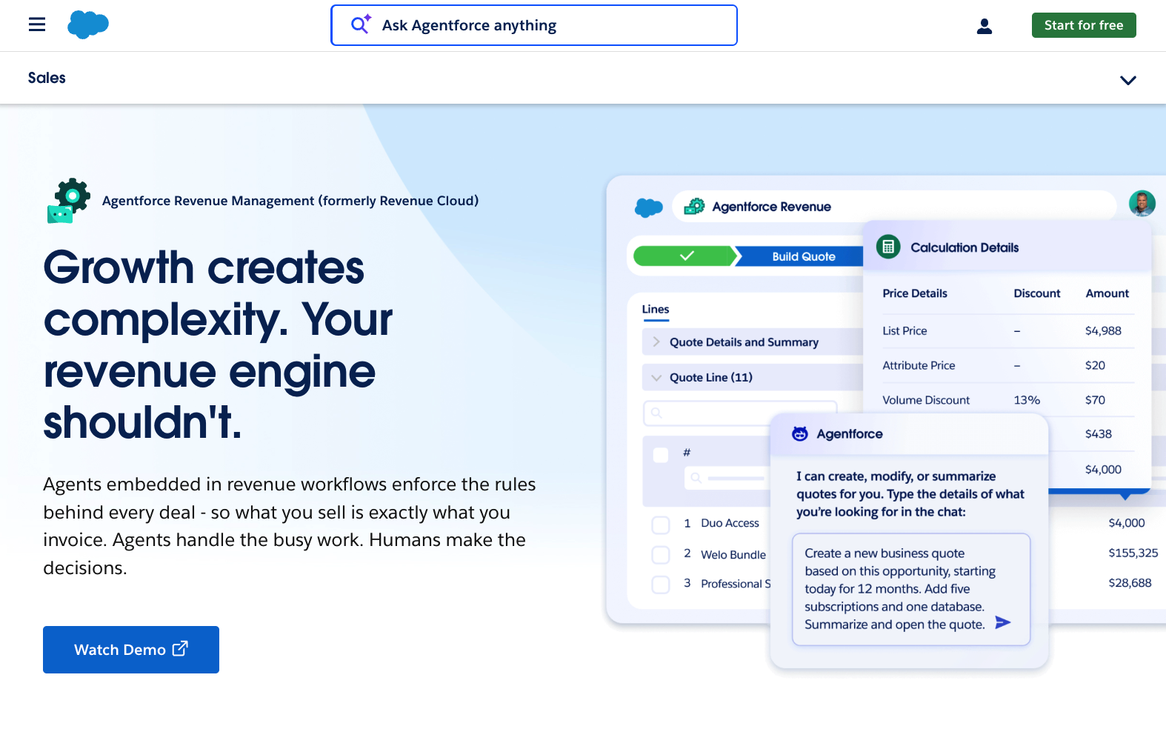Click the Agentforce bot icon

[800, 433]
